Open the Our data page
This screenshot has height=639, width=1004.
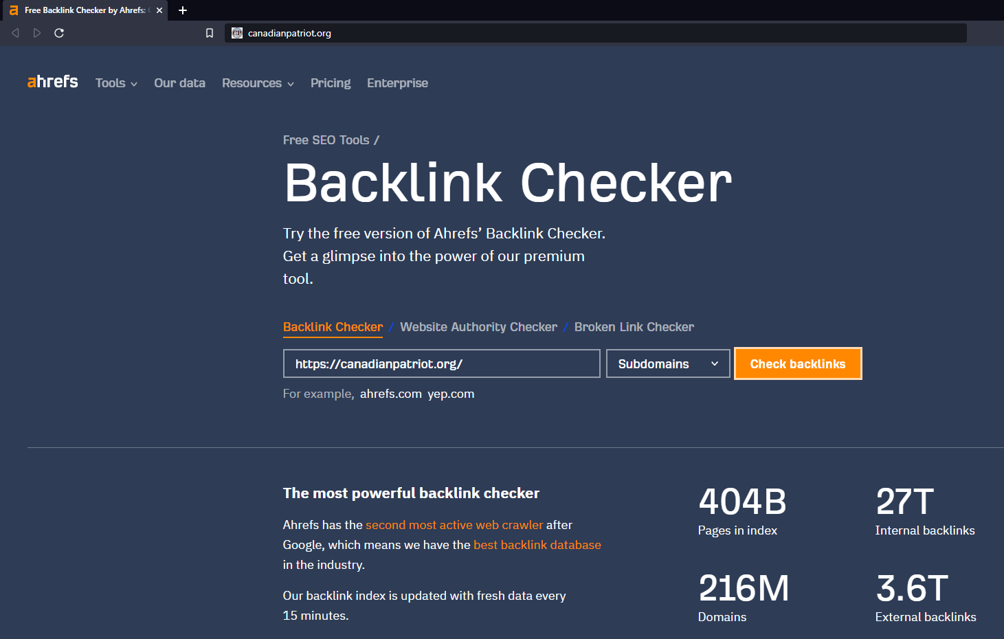click(180, 83)
